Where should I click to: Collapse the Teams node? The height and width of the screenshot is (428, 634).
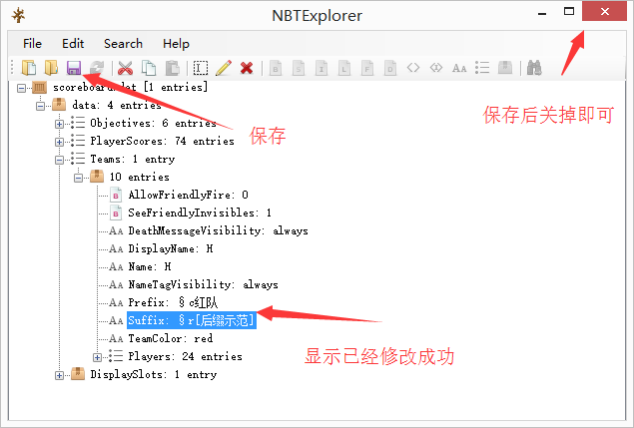[60, 160]
